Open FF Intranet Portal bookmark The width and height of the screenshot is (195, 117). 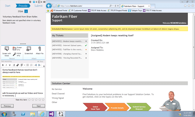coord(59,11)
